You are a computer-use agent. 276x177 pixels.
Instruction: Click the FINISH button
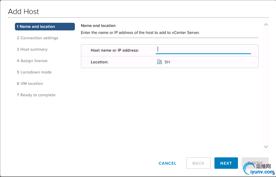coord(255,163)
